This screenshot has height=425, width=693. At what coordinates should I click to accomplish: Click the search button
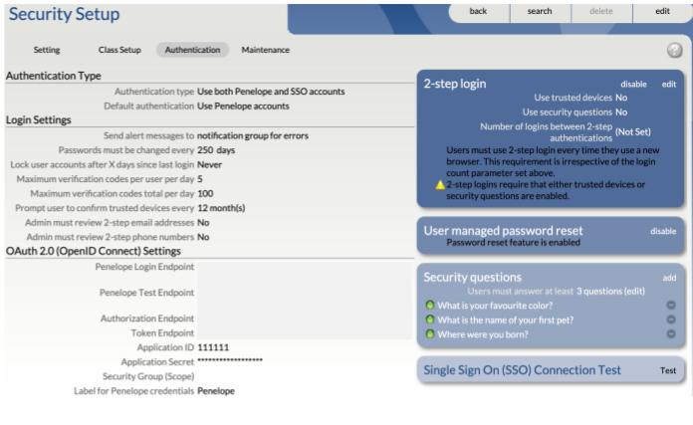point(540,12)
